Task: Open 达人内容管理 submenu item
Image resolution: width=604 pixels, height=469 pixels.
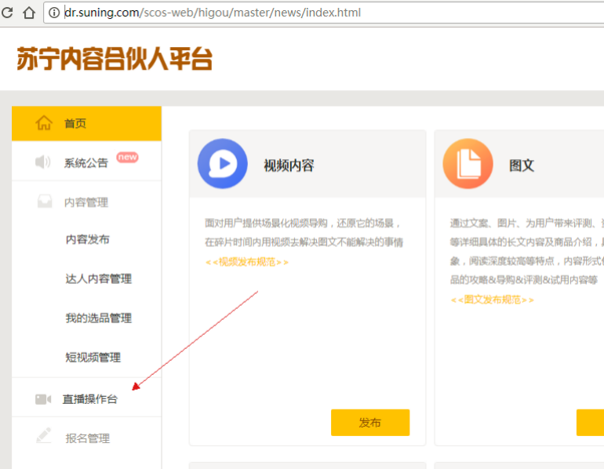Action: click(x=99, y=278)
